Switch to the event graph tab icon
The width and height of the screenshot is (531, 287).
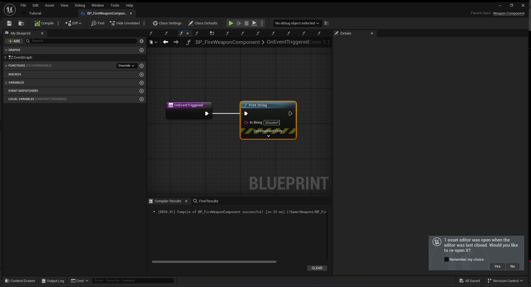coord(212,33)
